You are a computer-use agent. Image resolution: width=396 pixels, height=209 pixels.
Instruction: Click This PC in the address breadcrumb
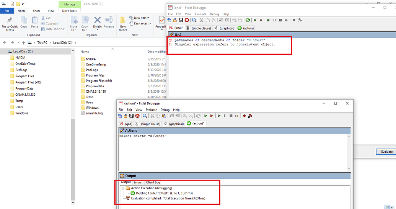(42, 43)
